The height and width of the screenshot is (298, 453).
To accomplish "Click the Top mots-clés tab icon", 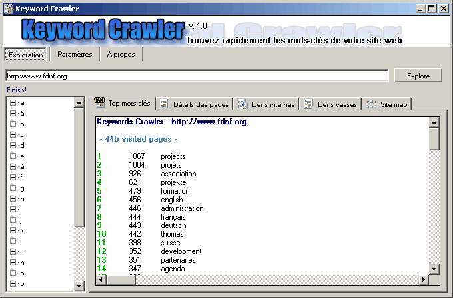I will (99, 103).
